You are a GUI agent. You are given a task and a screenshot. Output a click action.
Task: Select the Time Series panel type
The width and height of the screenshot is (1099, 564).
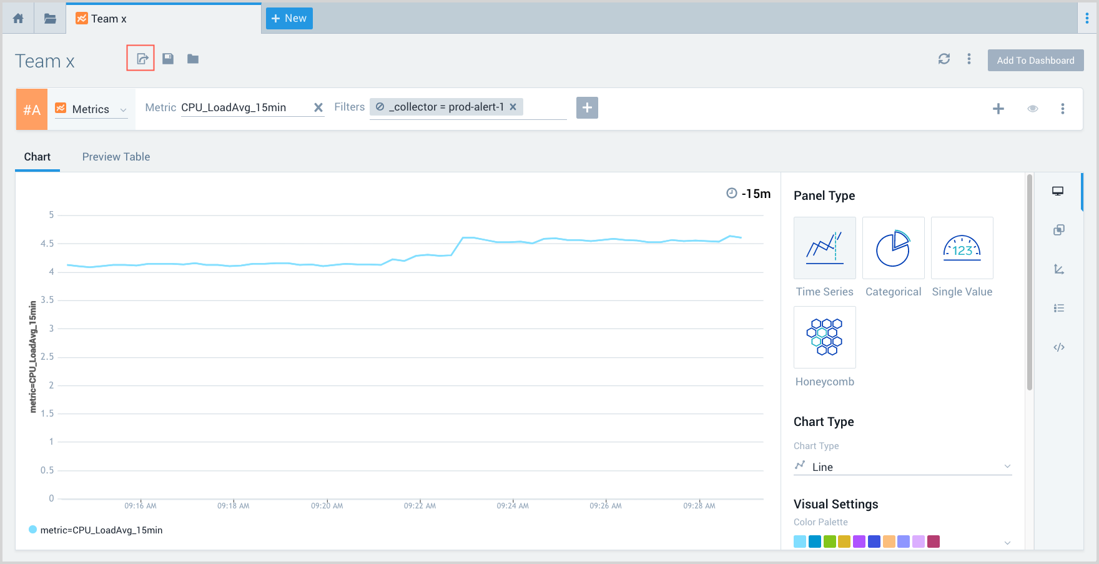point(824,248)
